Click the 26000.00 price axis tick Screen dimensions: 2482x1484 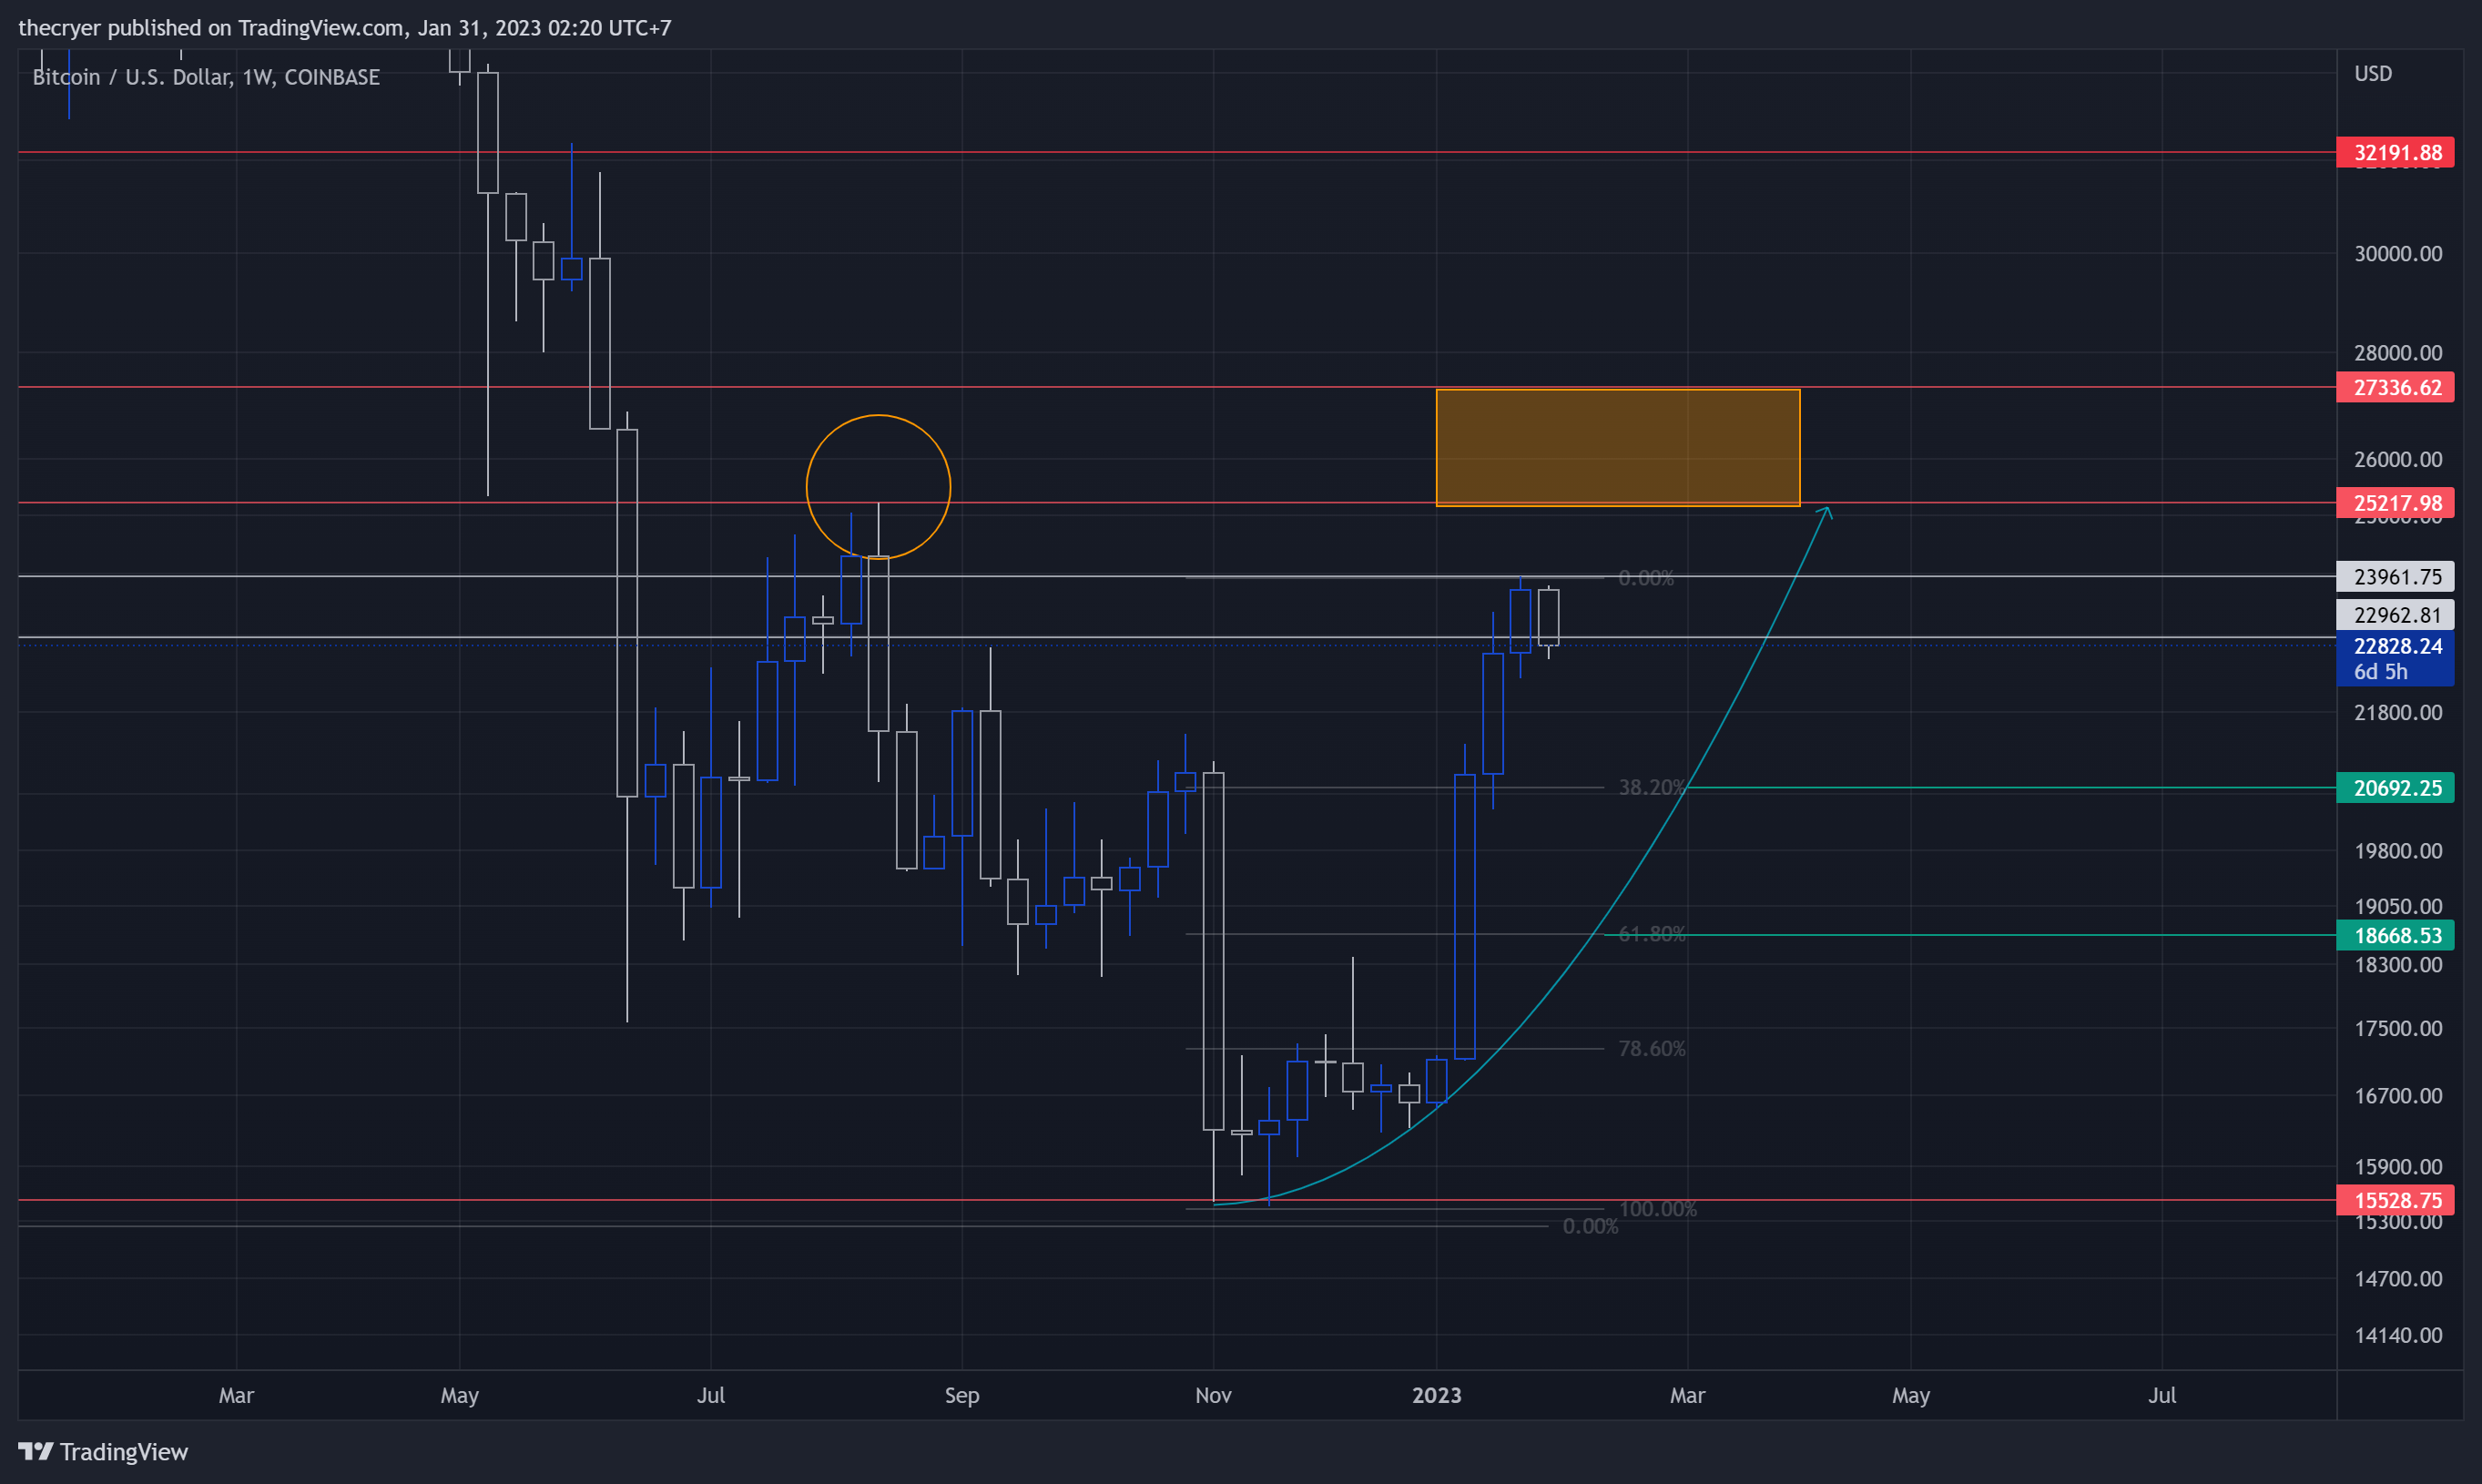click(x=2397, y=459)
